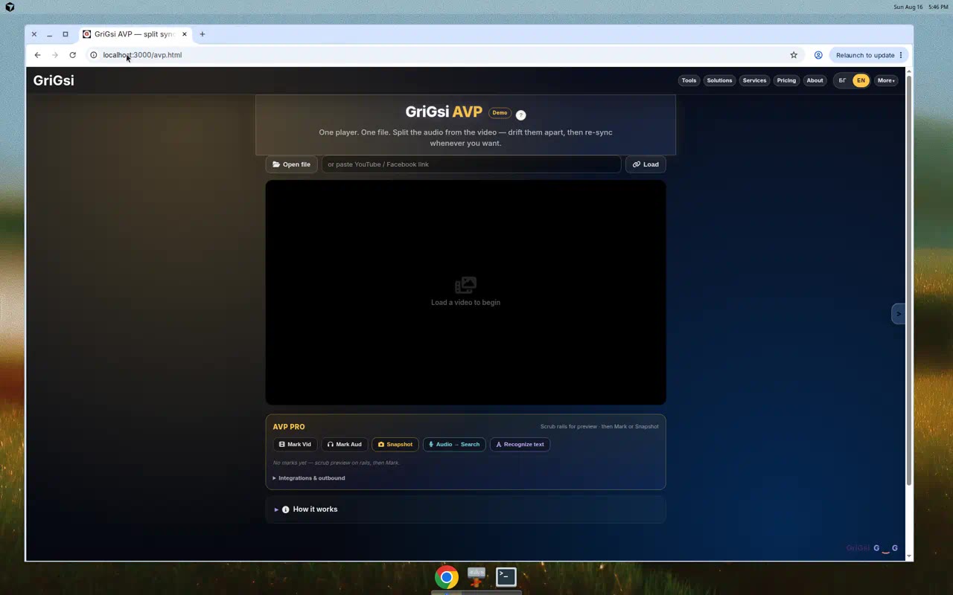Open the terminal icon in the dock

point(506,576)
